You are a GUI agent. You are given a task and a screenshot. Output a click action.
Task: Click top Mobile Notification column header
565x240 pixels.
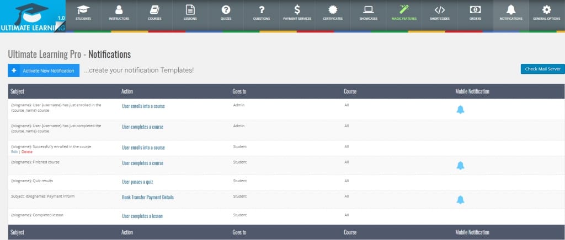(472, 91)
